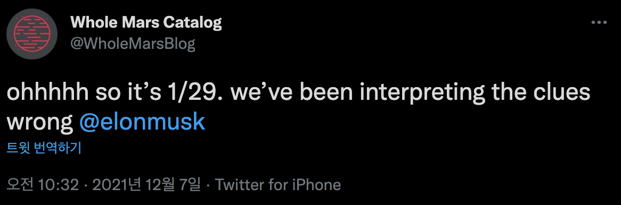
Task: Visit the @WholeMarsBlog handle link
Action: [133, 44]
